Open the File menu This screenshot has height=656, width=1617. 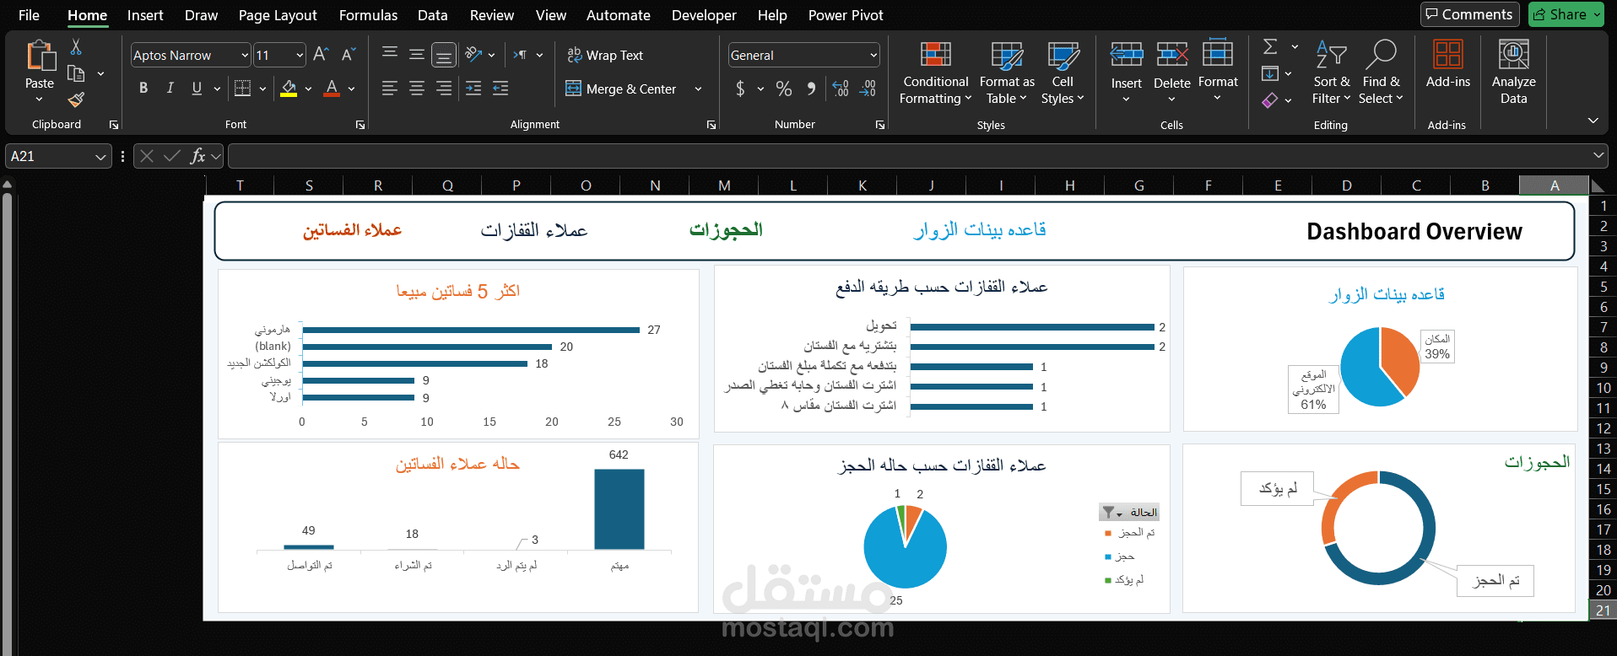[29, 15]
